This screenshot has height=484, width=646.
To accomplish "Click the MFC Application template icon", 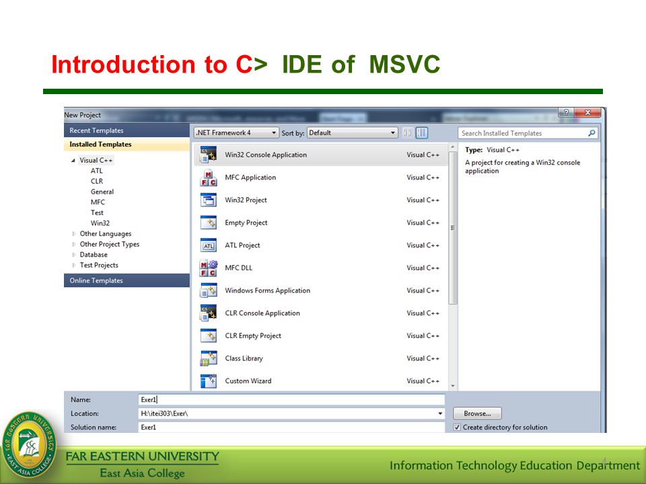I will [208, 177].
